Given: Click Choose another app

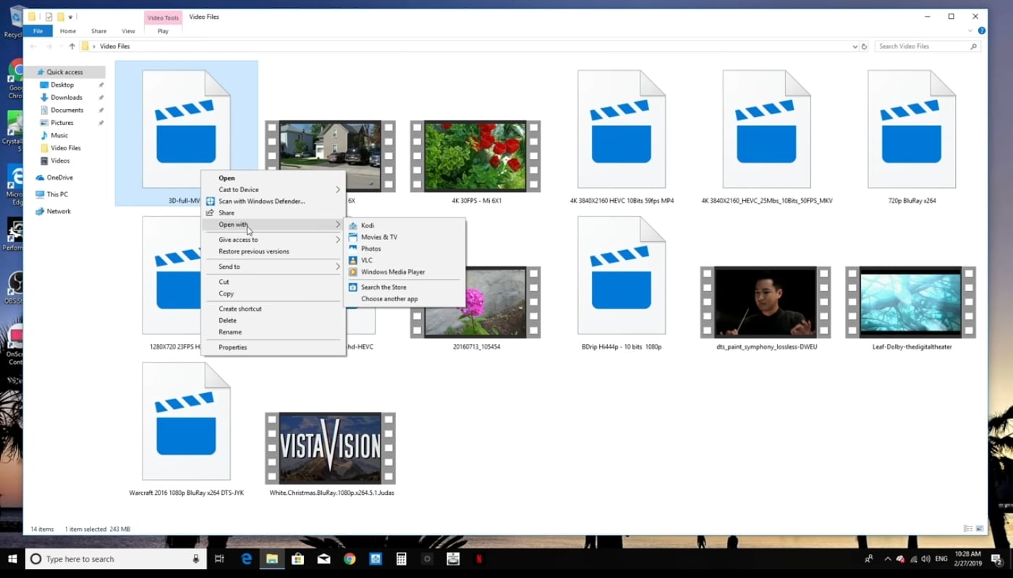Looking at the screenshot, I should (x=389, y=298).
